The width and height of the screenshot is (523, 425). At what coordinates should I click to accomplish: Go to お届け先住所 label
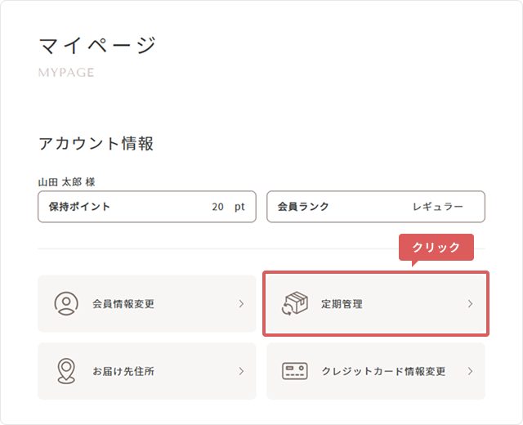pos(123,371)
